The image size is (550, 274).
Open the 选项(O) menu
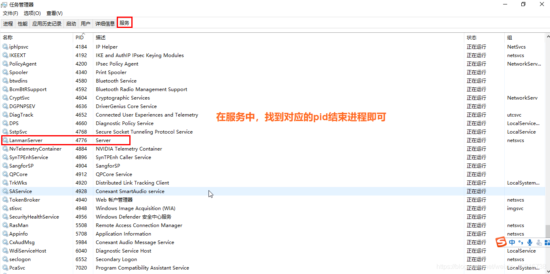tap(32, 13)
